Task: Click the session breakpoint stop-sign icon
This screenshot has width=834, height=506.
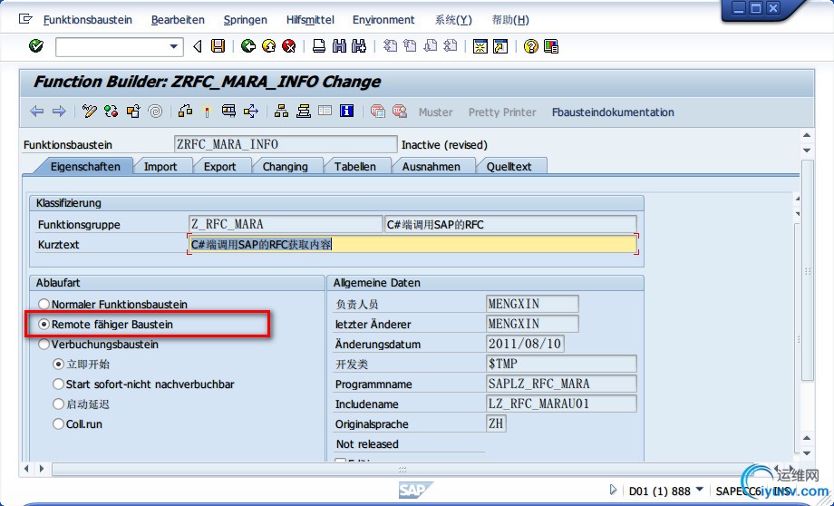Action: point(378,112)
